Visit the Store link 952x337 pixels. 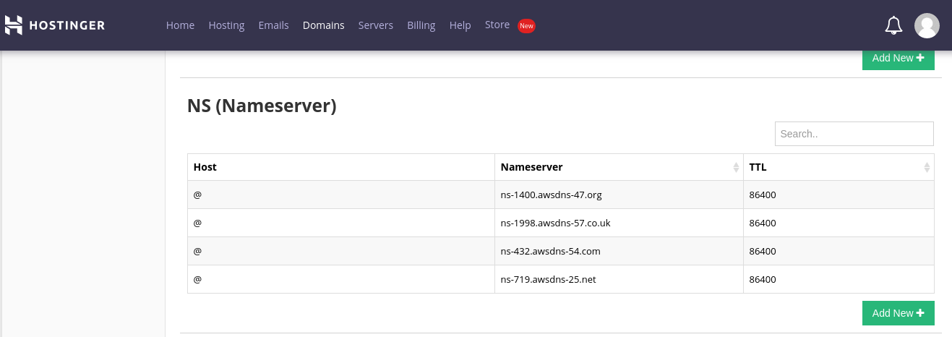(497, 25)
